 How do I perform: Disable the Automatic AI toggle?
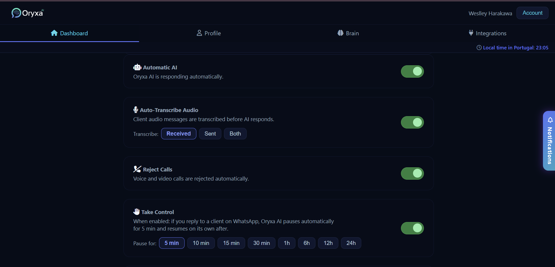(x=412, y=71)
